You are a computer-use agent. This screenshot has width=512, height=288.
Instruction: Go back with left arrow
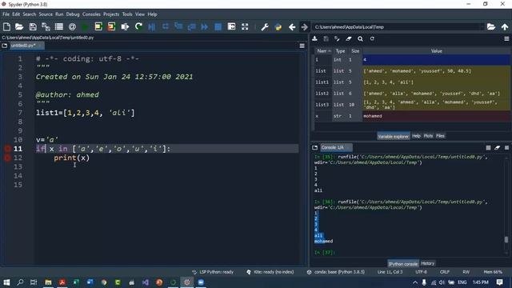[x=292, y=26]
